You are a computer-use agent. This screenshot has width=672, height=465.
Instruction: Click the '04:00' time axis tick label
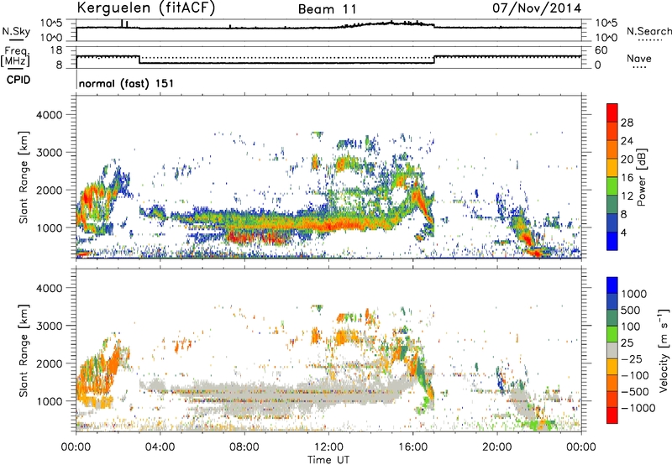tap(160, 447)
